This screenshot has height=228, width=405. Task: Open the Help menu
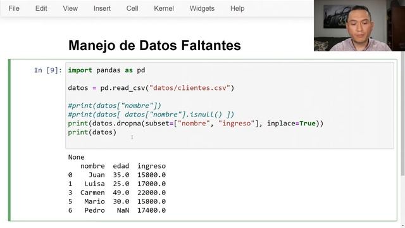(x=237, y=8)
